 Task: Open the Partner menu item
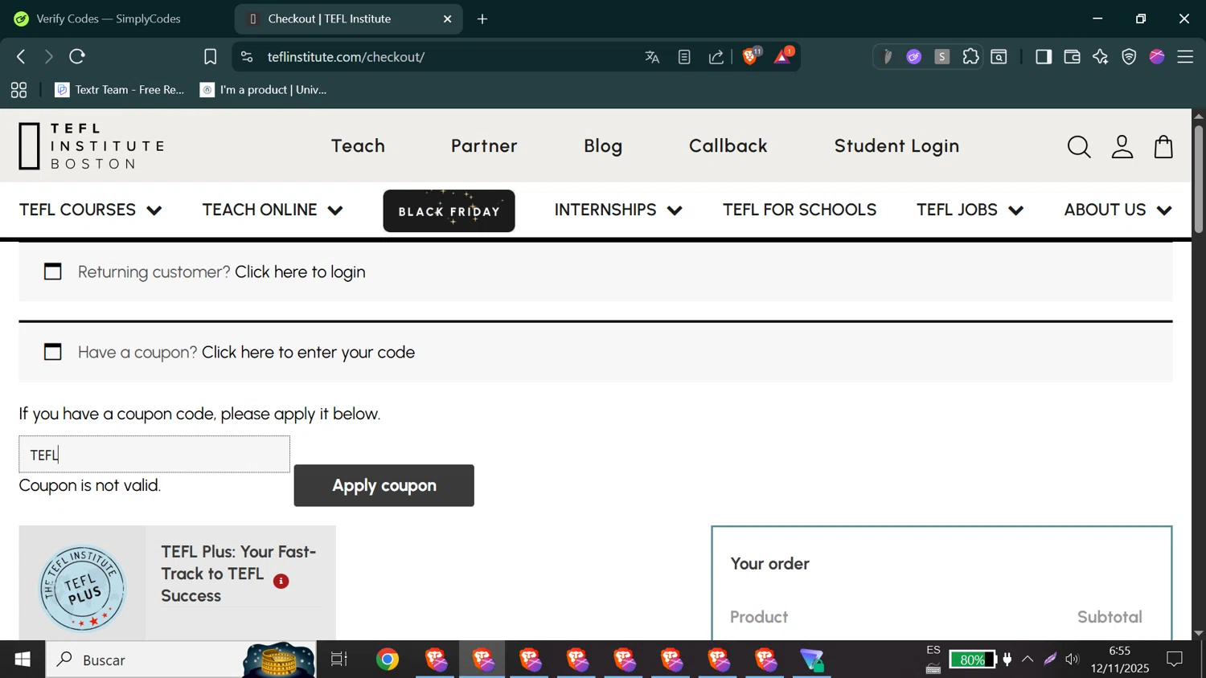tap(484, 146)
